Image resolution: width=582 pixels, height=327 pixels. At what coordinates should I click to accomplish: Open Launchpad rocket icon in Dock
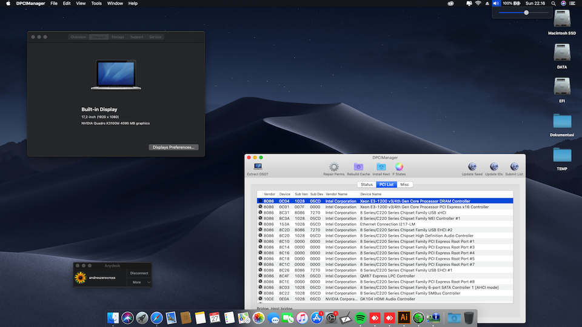142,318
